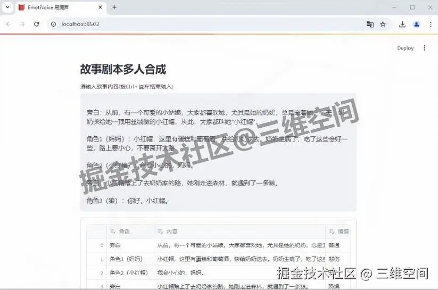Open the tab search dropdown arrow
Image resolution: width=438 pixels, height=290 pixels.
tap(7, 7)
